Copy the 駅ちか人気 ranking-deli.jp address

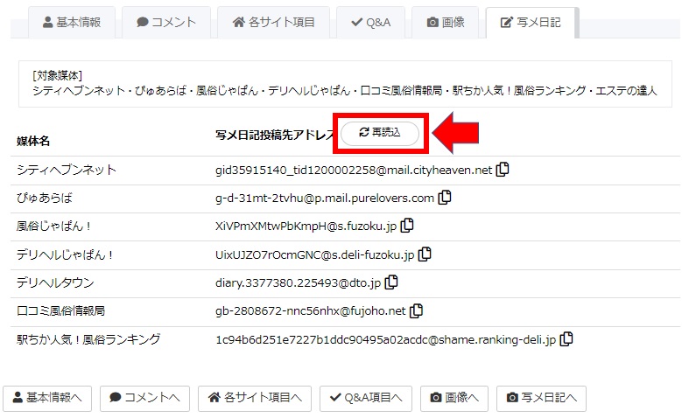click(x=566, y=338)
